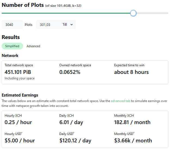Click the chevron arrow beside TiB
The image size is (171, 150).
[72, 25]
